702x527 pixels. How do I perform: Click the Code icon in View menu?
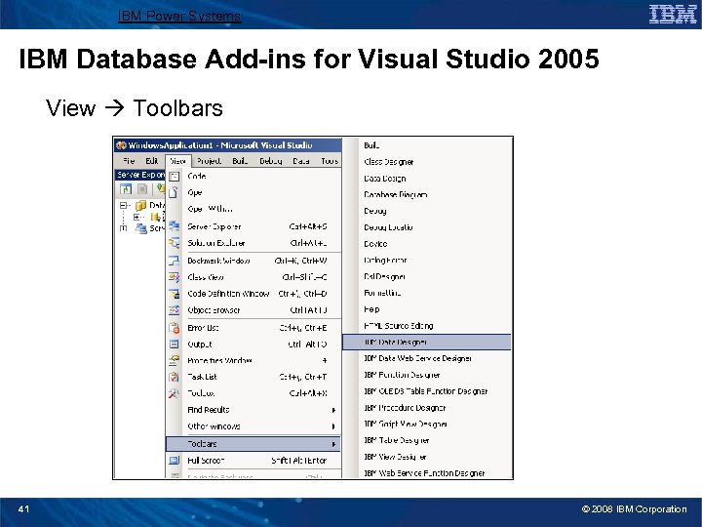click(x=175, y=177)
